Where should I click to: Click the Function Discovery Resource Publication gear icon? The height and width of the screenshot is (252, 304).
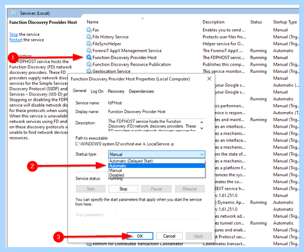(89, 64)
